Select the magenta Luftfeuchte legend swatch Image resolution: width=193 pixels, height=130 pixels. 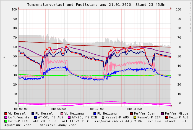6,117
